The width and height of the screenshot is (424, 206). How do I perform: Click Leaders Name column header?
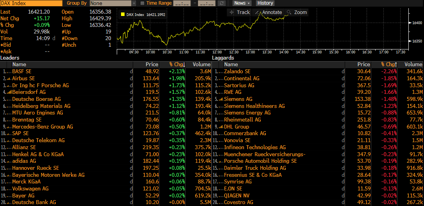(x=72, y=64)
